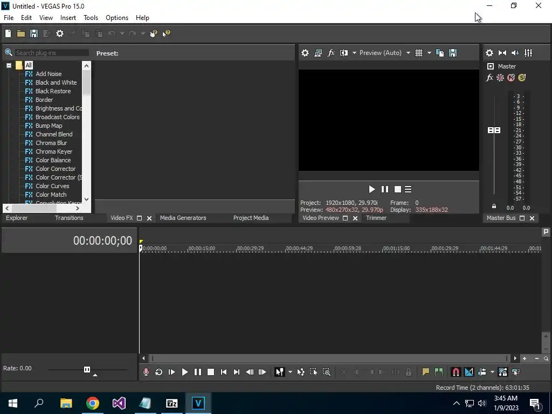552x414 pixels.
Task: Click Play From Start button
Action: (x=172, y=372)
